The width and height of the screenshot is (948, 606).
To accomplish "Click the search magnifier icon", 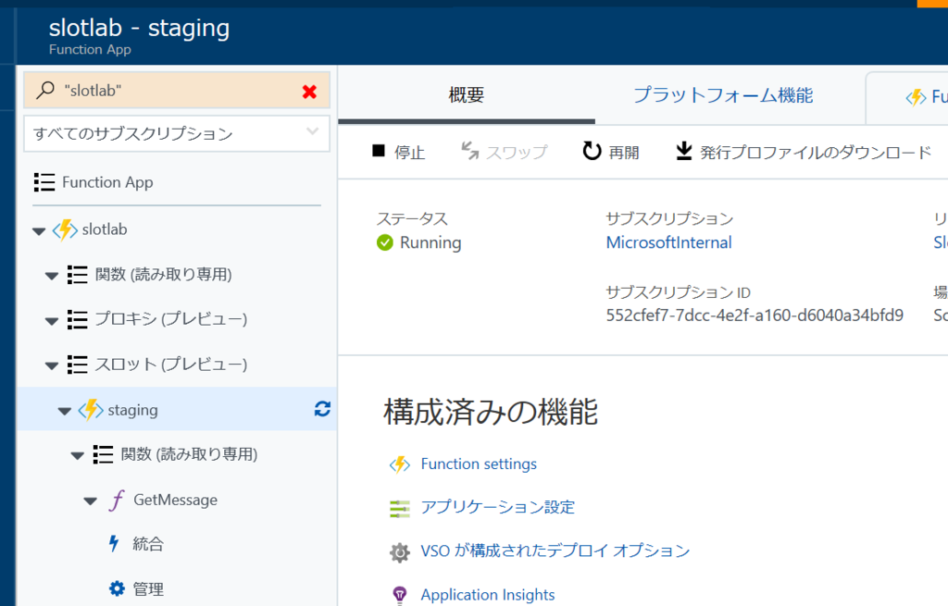I will point(44,90).
